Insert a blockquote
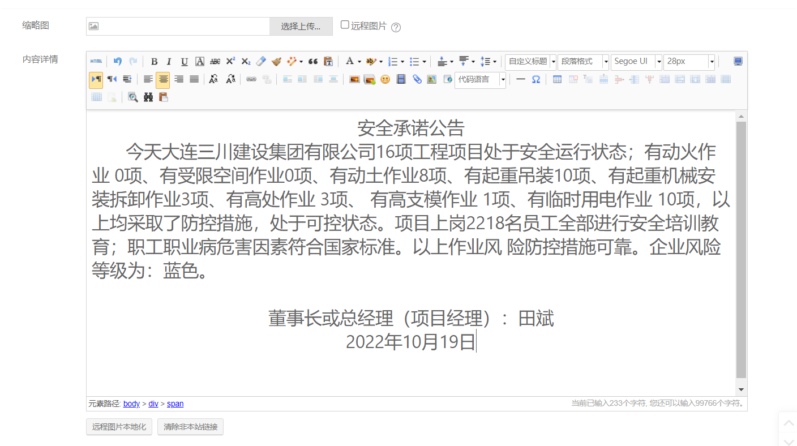797x446 pixels. [313, 61]
